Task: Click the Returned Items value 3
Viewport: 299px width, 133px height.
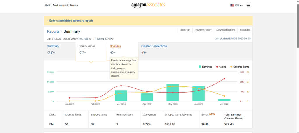Action: [x=117, y=124]
